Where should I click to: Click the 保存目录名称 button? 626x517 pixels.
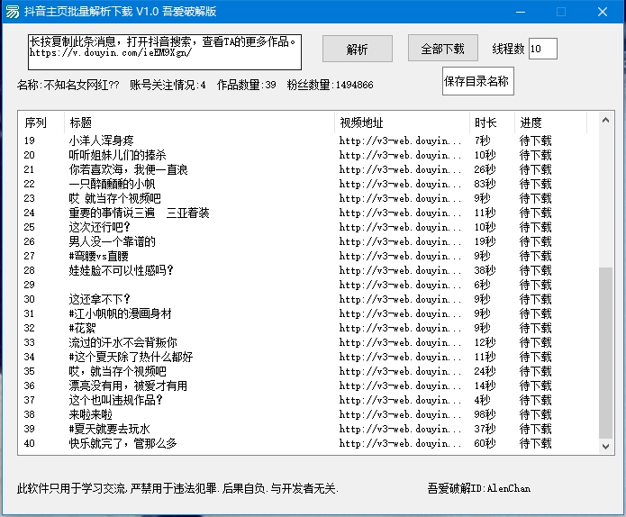tap(476, 81)
